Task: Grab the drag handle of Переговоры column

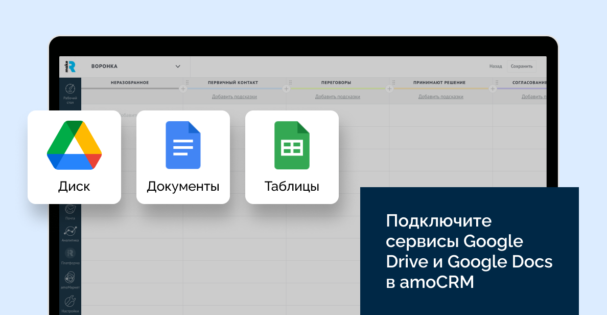Action: click(290, 82)
